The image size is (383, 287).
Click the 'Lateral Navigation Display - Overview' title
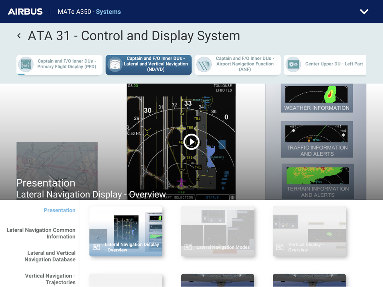point(91,194)
